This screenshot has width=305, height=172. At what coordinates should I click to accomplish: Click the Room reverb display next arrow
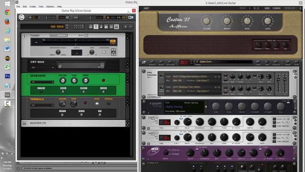(x=206, y=107)
